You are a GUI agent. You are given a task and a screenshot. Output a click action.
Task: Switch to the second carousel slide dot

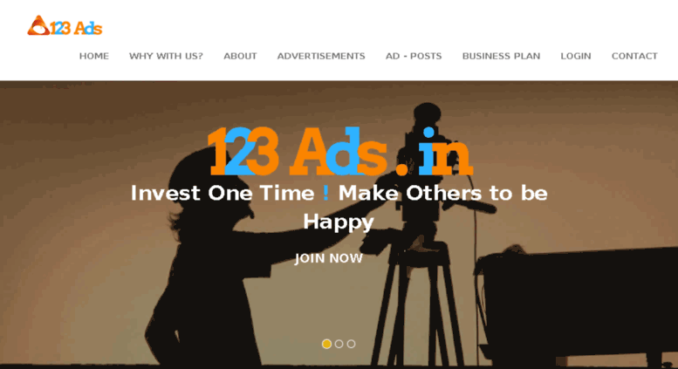(339, 344)
